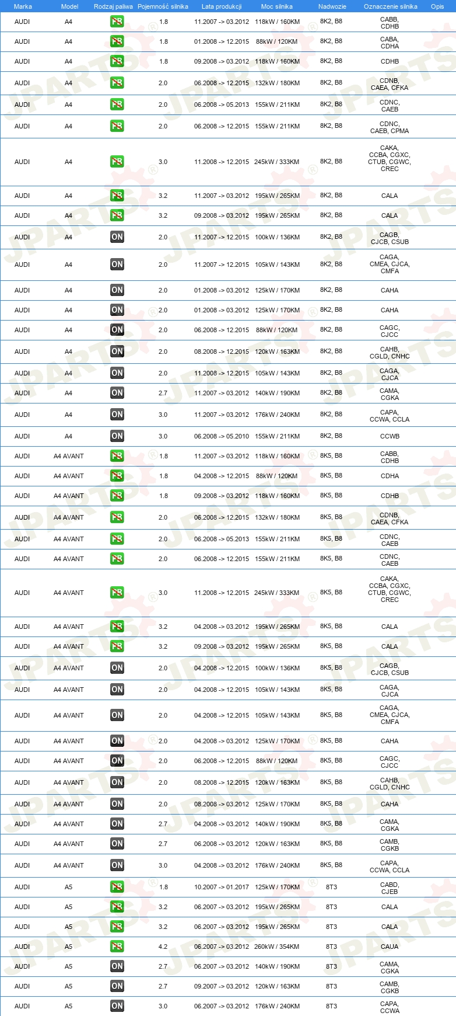Select production years '01.2008 -> 12.2015'
The height and width of the screenshot is (1016, 456).
pos(222,41)
